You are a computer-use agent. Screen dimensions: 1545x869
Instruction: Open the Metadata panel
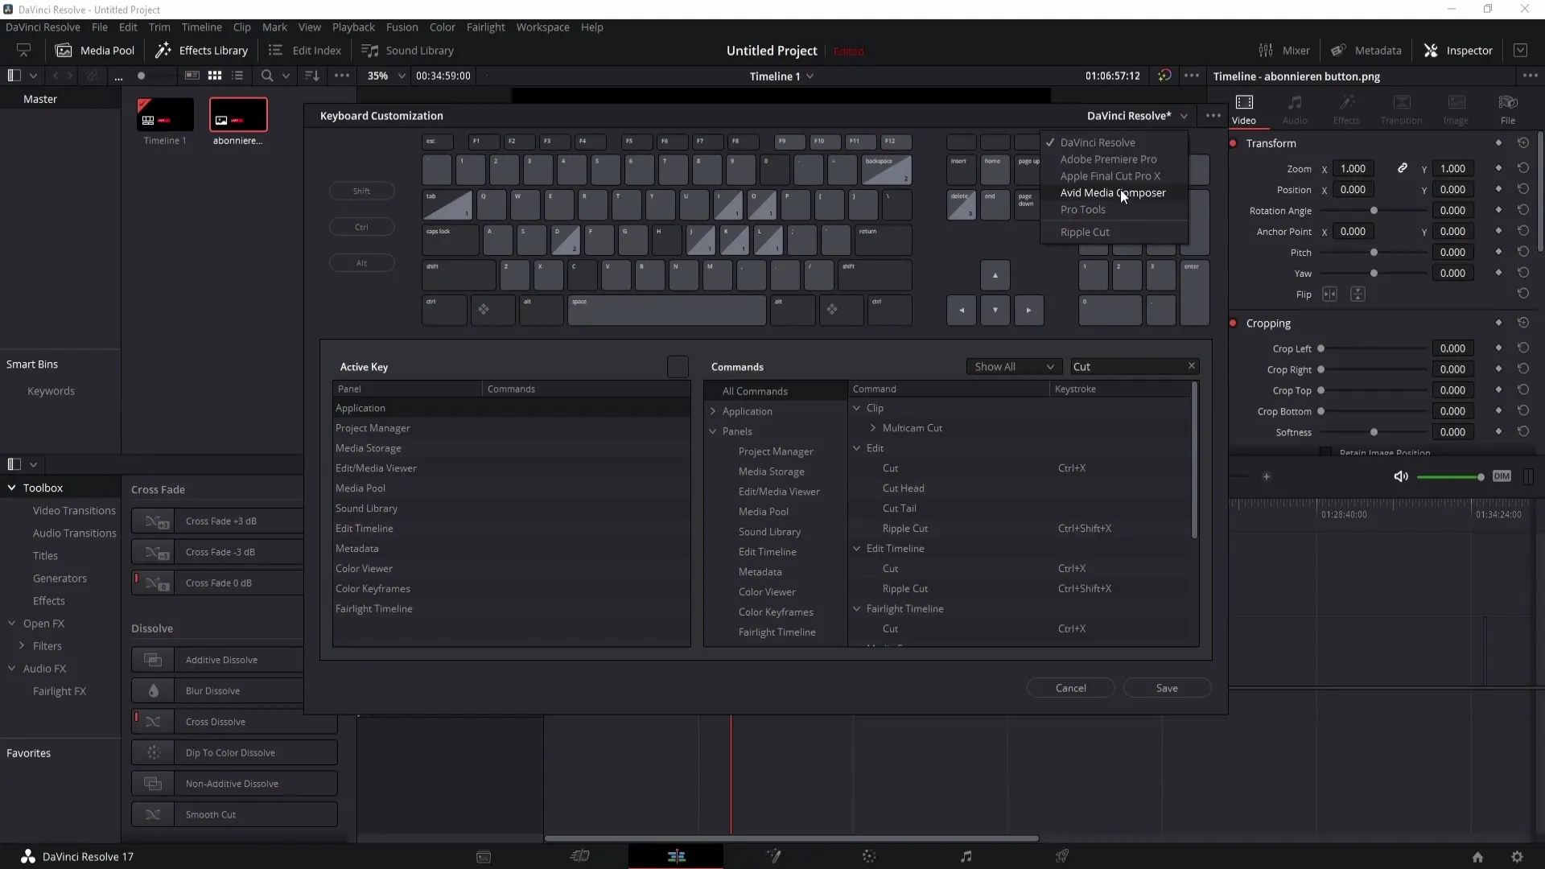[x=1366, y=50]
